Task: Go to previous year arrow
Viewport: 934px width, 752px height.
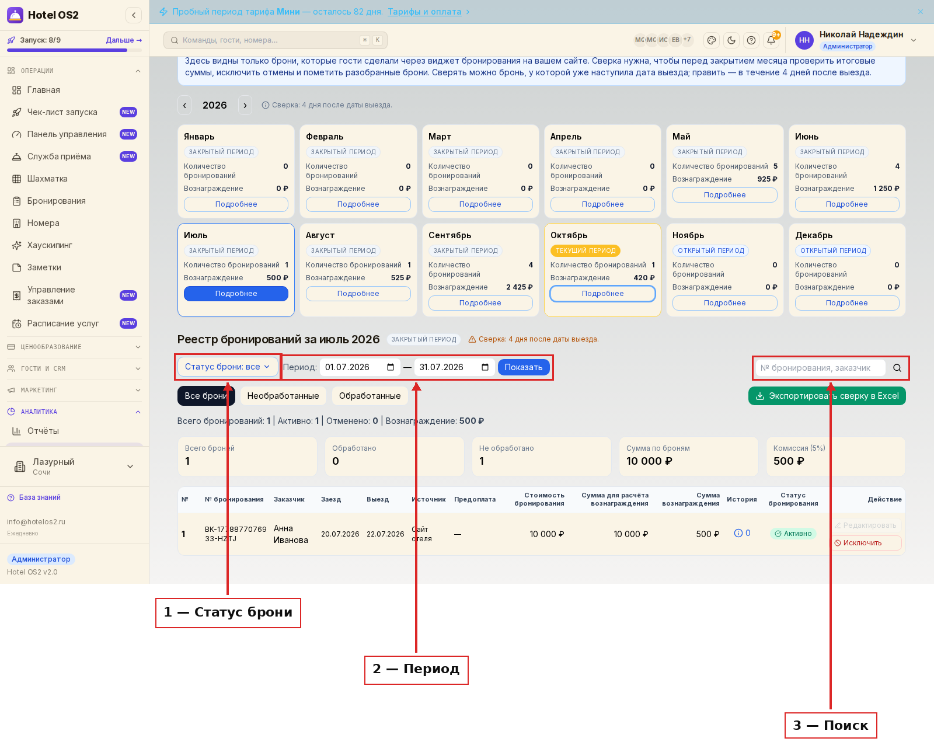Action: click(x=184, y=105)
